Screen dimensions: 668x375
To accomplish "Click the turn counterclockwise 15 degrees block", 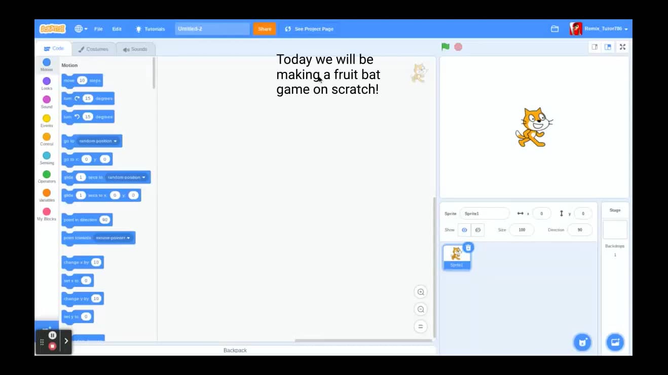I will (x=88, y=117).
